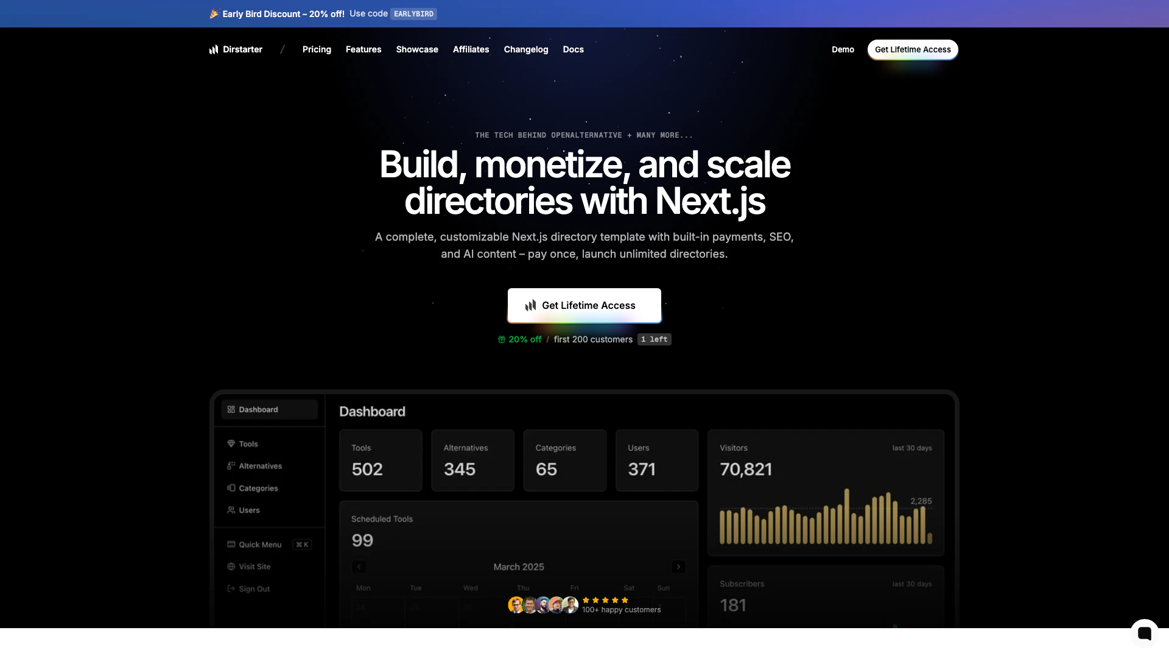The width and height of the screenshot is (1169, 658).
Task: Click the header Get Lifetime Access button
Action: pos(912,49)
